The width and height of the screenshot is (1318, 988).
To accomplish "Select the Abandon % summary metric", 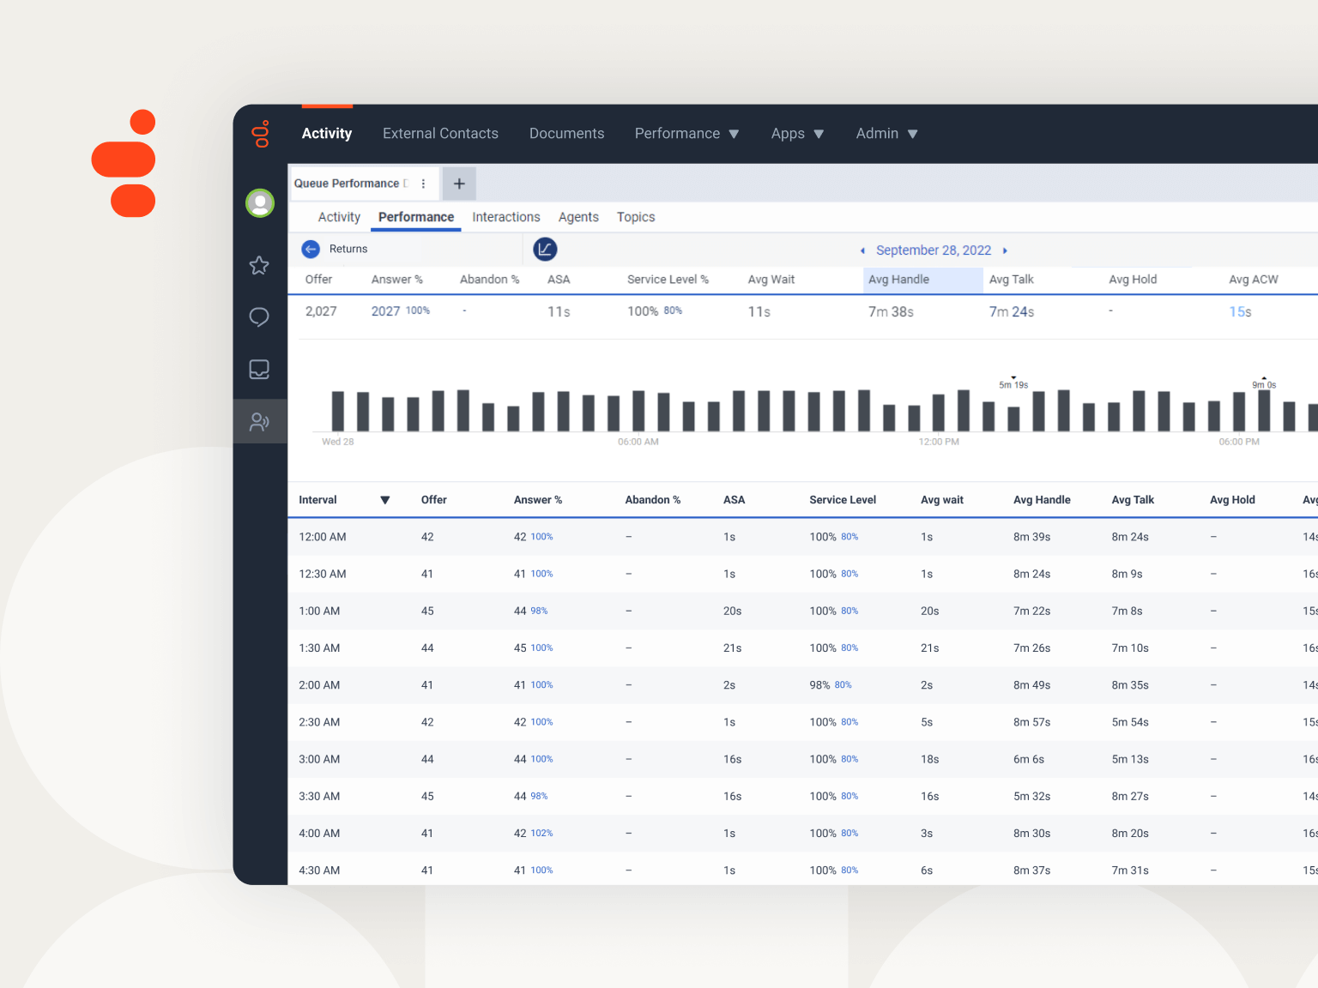I will pos(489,280).
